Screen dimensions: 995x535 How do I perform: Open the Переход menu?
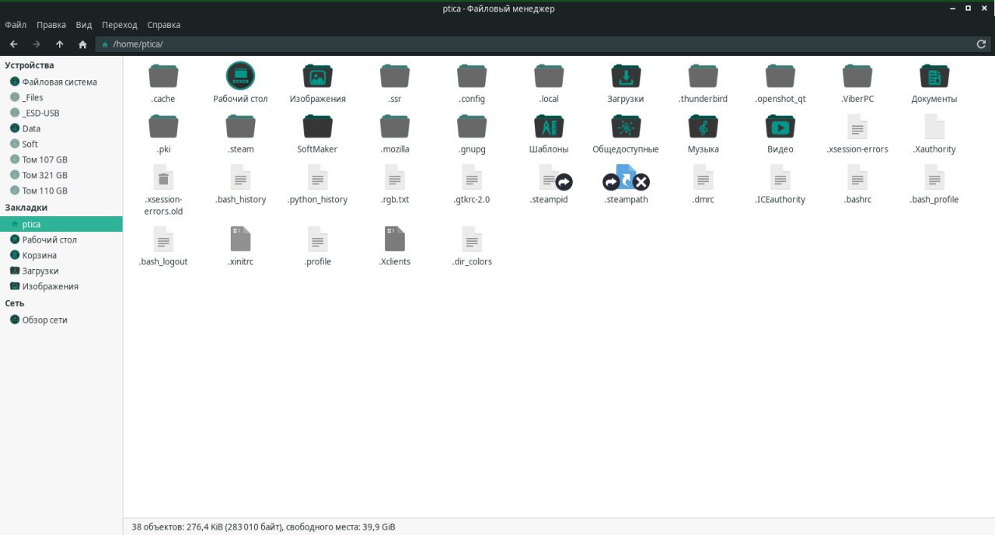point(119,25)
